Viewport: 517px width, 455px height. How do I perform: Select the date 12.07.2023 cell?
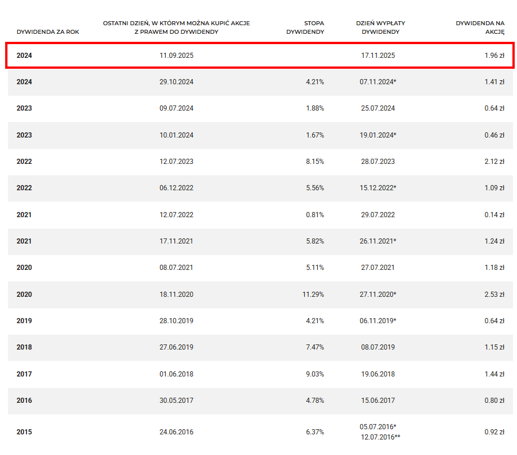(x=176, y=162)
